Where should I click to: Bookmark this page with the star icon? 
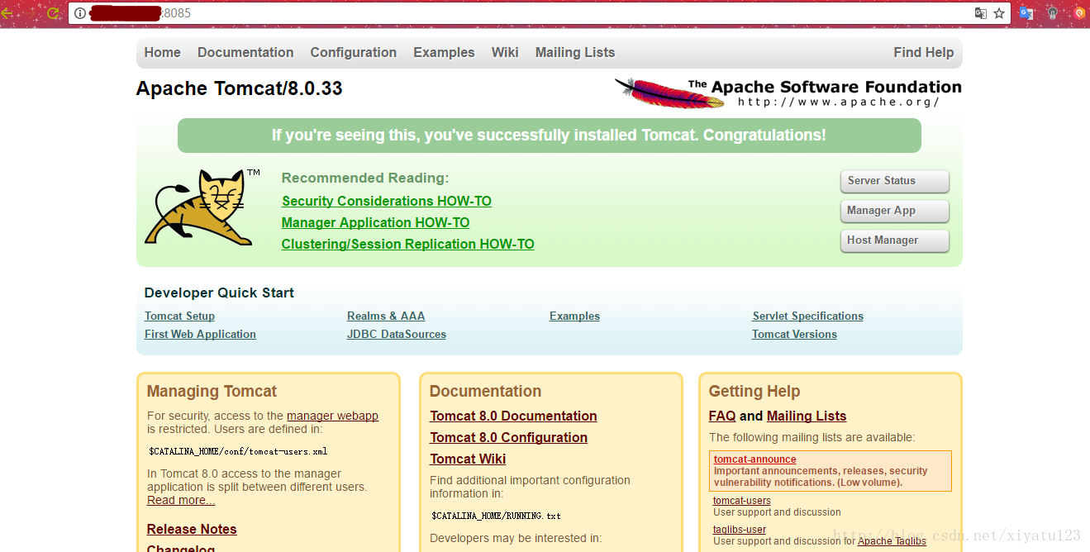pyautogui.click(x=999, y=13)
